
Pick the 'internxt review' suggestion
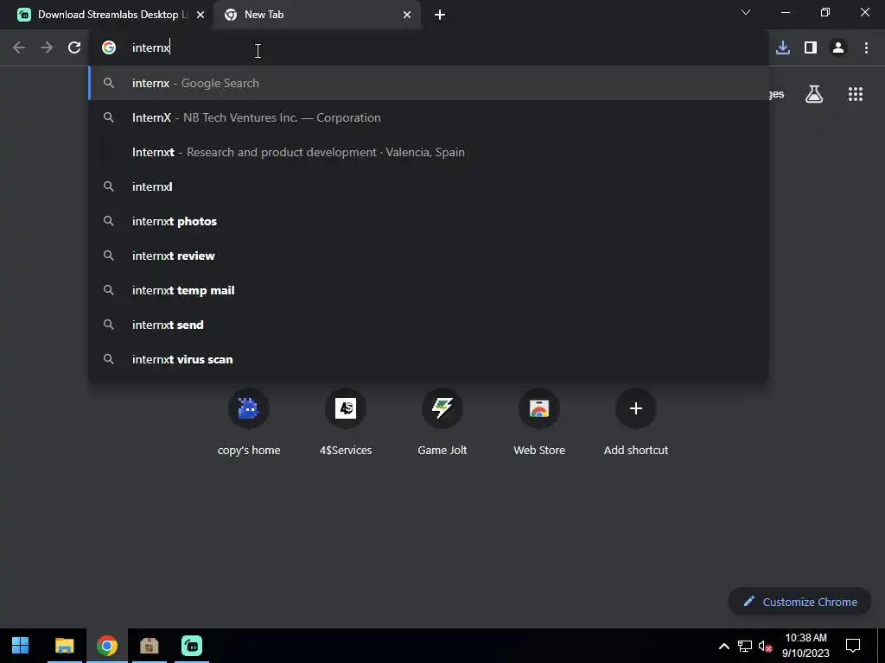429,256
